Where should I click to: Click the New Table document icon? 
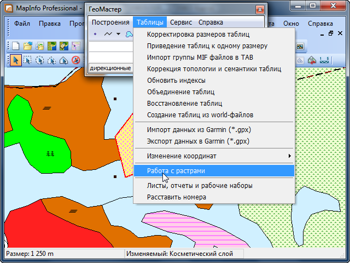[15, 46]
